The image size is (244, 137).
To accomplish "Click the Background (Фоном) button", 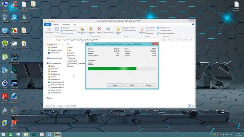I will (x=115, y=85).
